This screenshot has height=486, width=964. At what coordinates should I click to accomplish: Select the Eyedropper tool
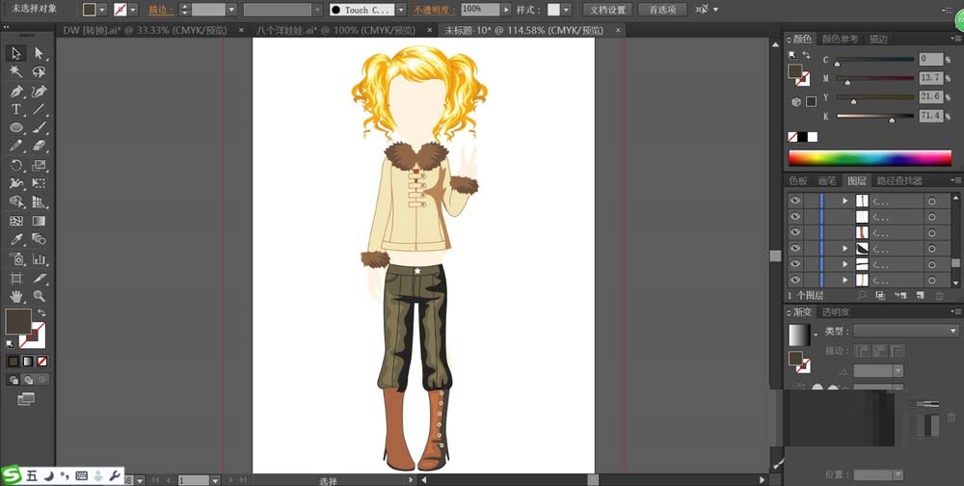[x=16, y=239]
